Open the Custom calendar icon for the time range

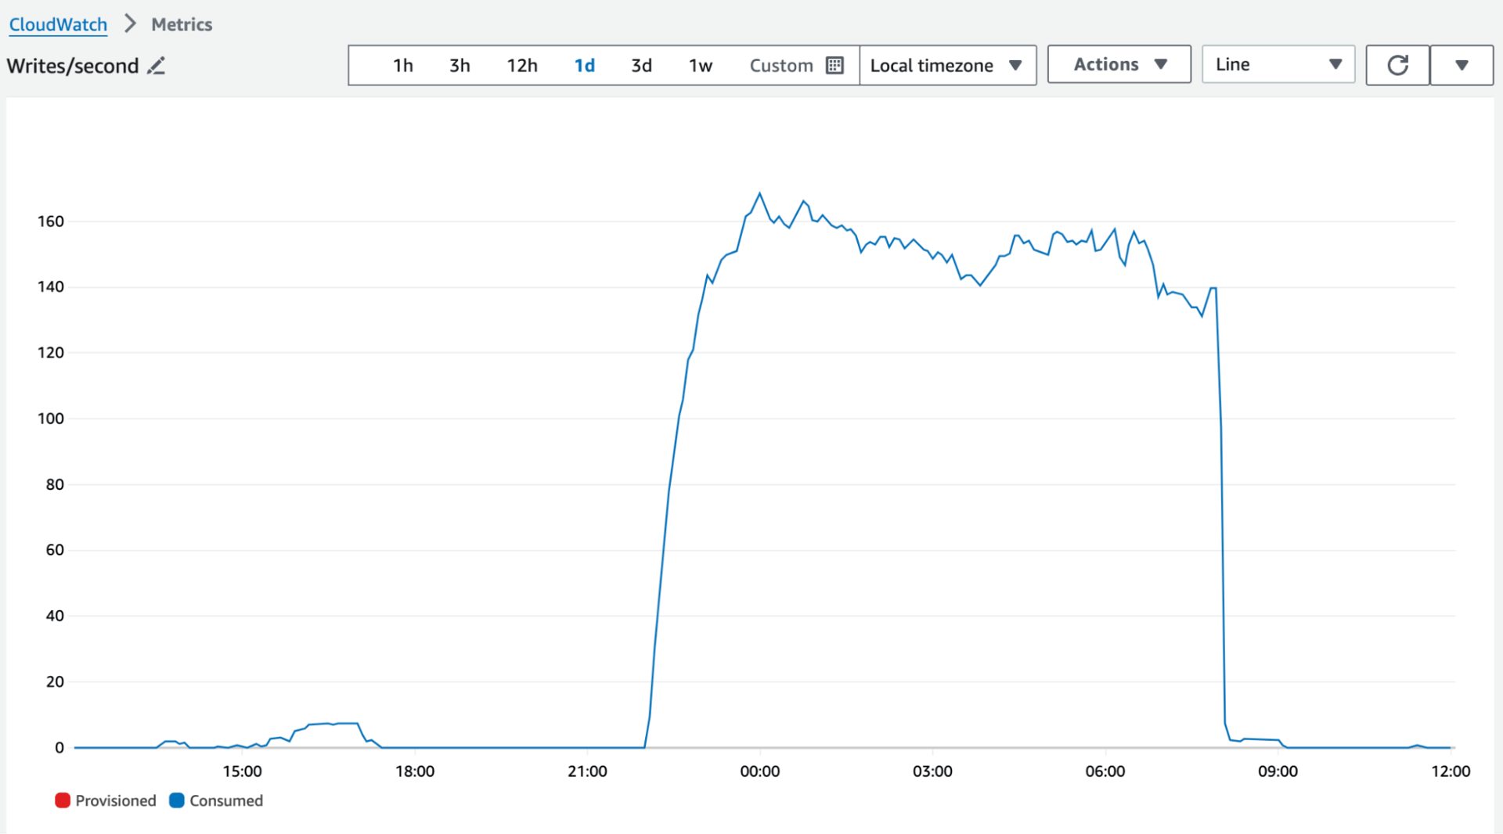tap(835, 65)
